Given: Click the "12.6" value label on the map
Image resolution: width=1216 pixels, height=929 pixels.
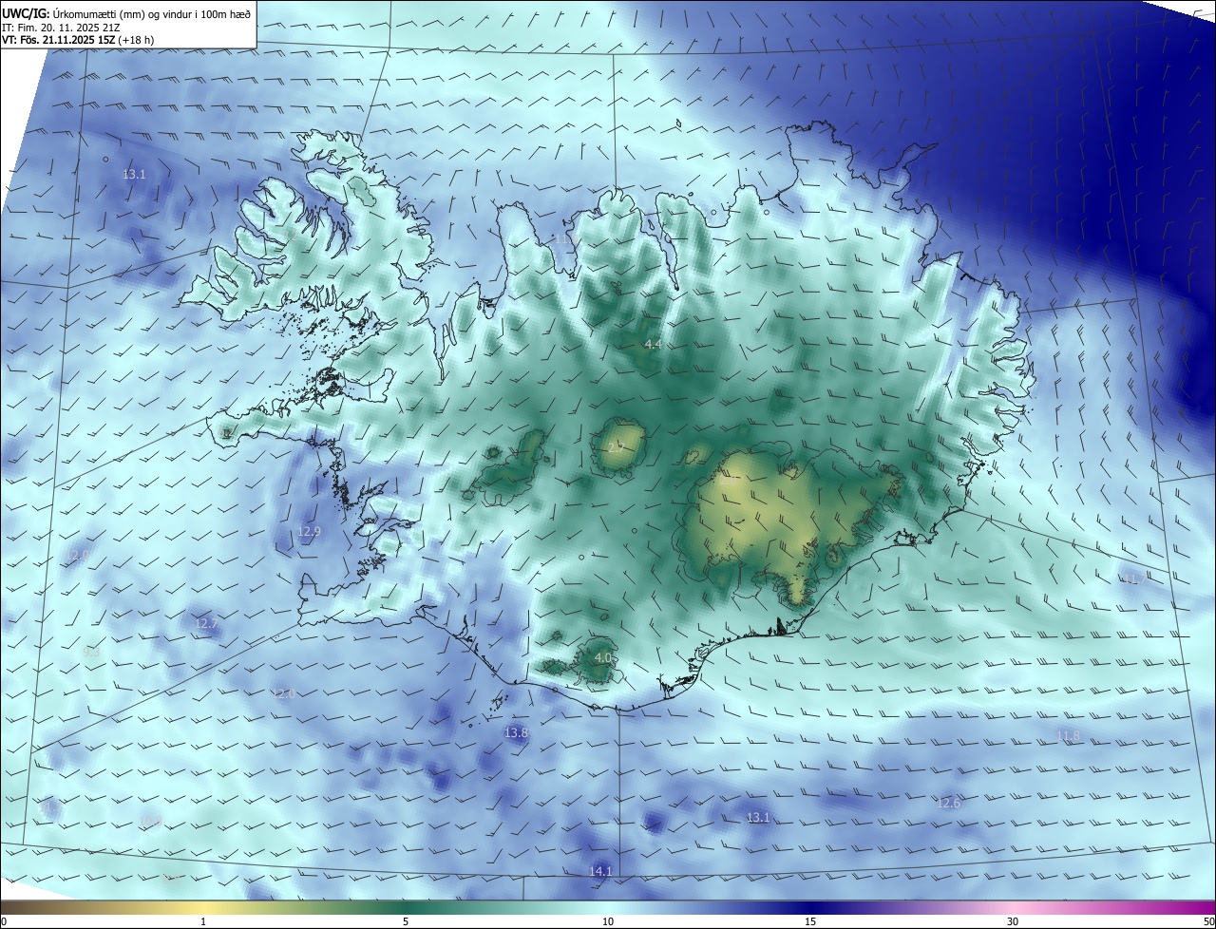Looking at the screenshot, I should (x=948, y=803).
